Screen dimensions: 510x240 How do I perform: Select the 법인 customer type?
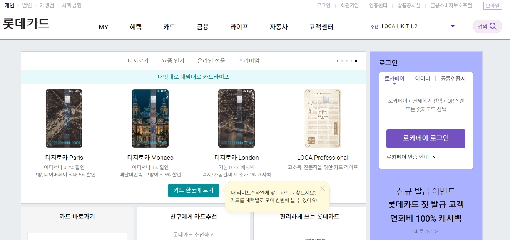[x=27, y=5]
